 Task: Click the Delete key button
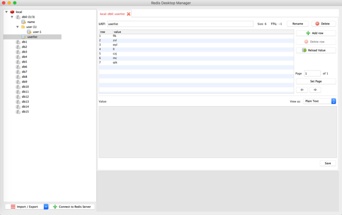point(323,24)
